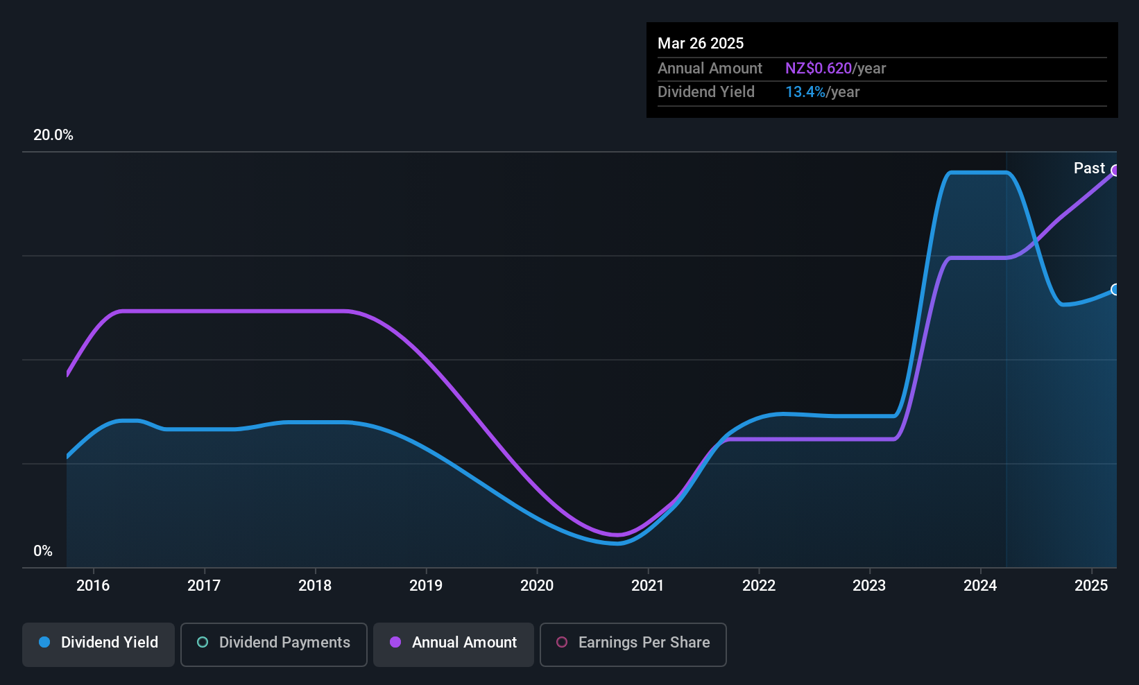The height and width of the screenshot is (685, 1139).
Task: Click the teal Dividend Payments circle icon
Action: (x=203, y=643)
